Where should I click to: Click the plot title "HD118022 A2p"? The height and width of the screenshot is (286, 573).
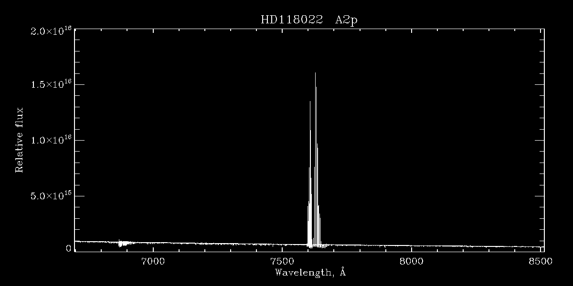[x=308, y=20]
